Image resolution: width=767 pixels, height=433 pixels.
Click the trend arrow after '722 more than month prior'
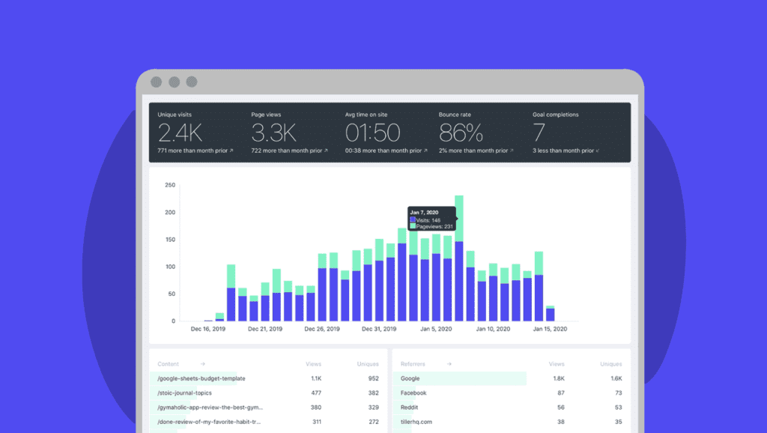326,151
